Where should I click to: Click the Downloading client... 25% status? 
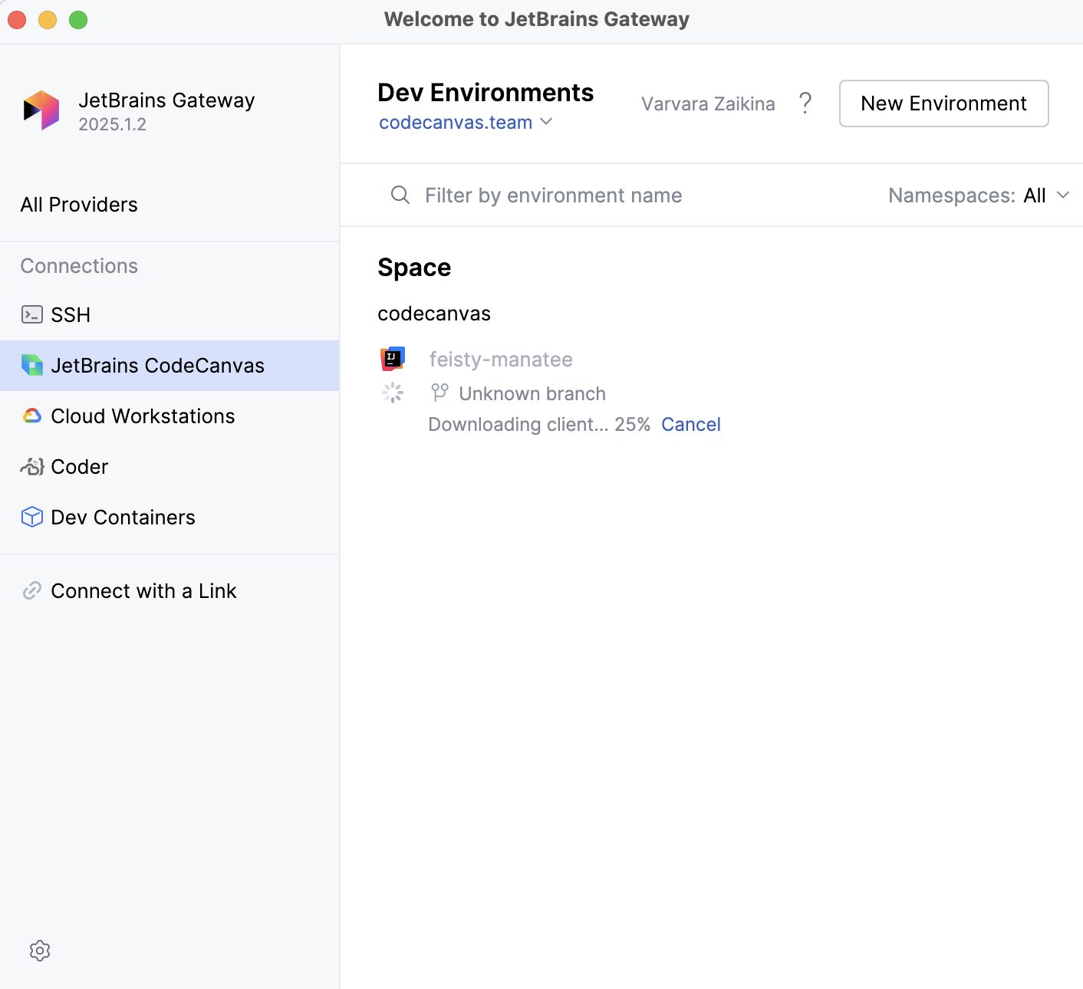(539, 424)
